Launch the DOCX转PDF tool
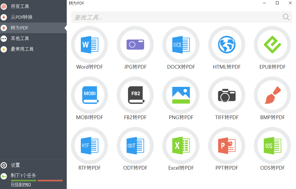The image size is (296, 189). click(x=181, y=45)
